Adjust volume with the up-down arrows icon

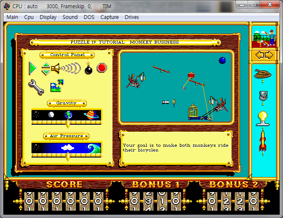click(x=46, y=69)
